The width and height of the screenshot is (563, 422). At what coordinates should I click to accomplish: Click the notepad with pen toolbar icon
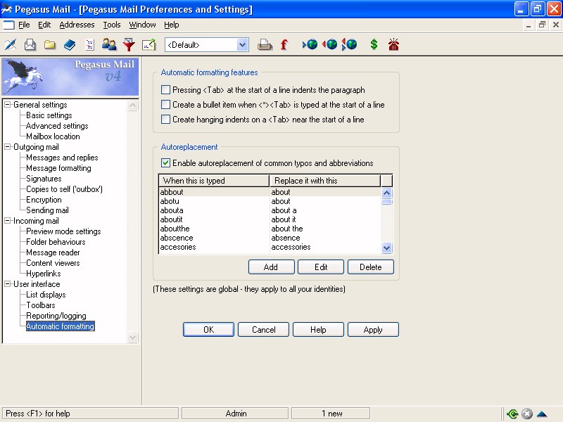pyautogui.click(x=148, y=44)
